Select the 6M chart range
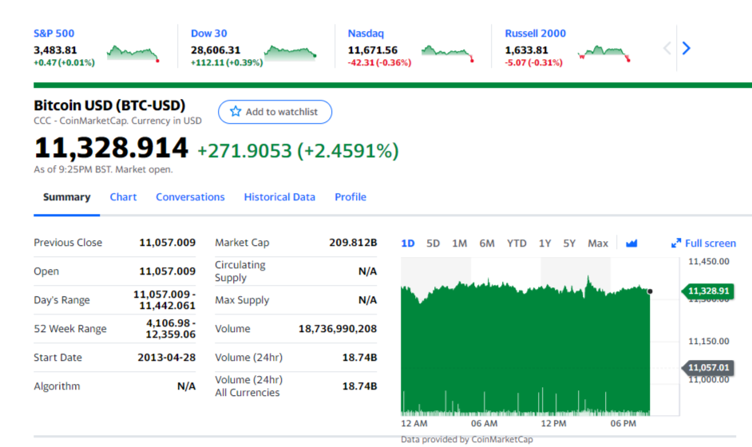 click(487, 243)
